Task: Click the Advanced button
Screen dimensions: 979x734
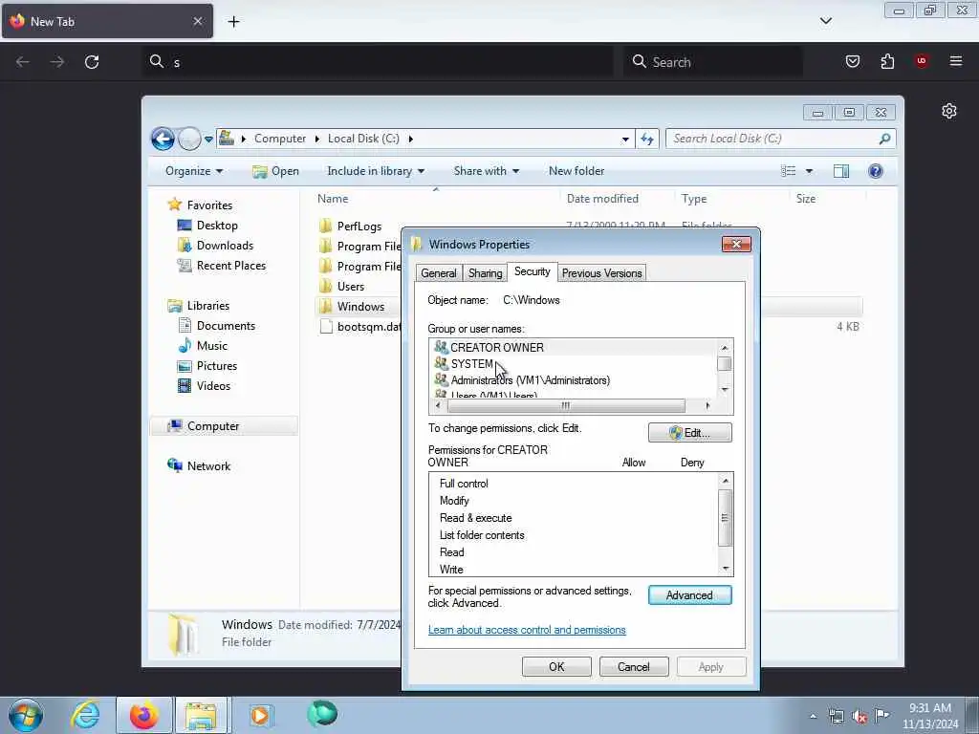Action: pos(690,595)
